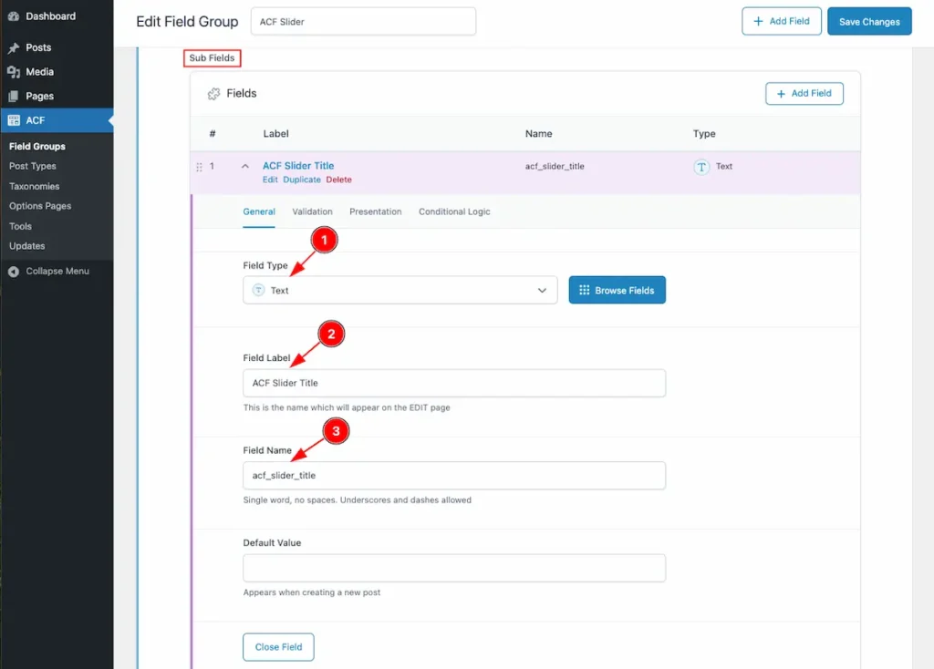Click the Duplicate link under field label

(x=302, y=180)
